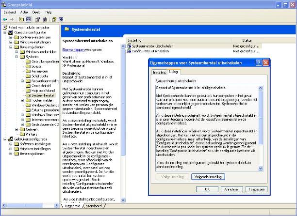The width and height of the screenshot is (297, 216).
Task: Expand Software-instellingen under Computerconfiguratie
Action: pos(11,37)
